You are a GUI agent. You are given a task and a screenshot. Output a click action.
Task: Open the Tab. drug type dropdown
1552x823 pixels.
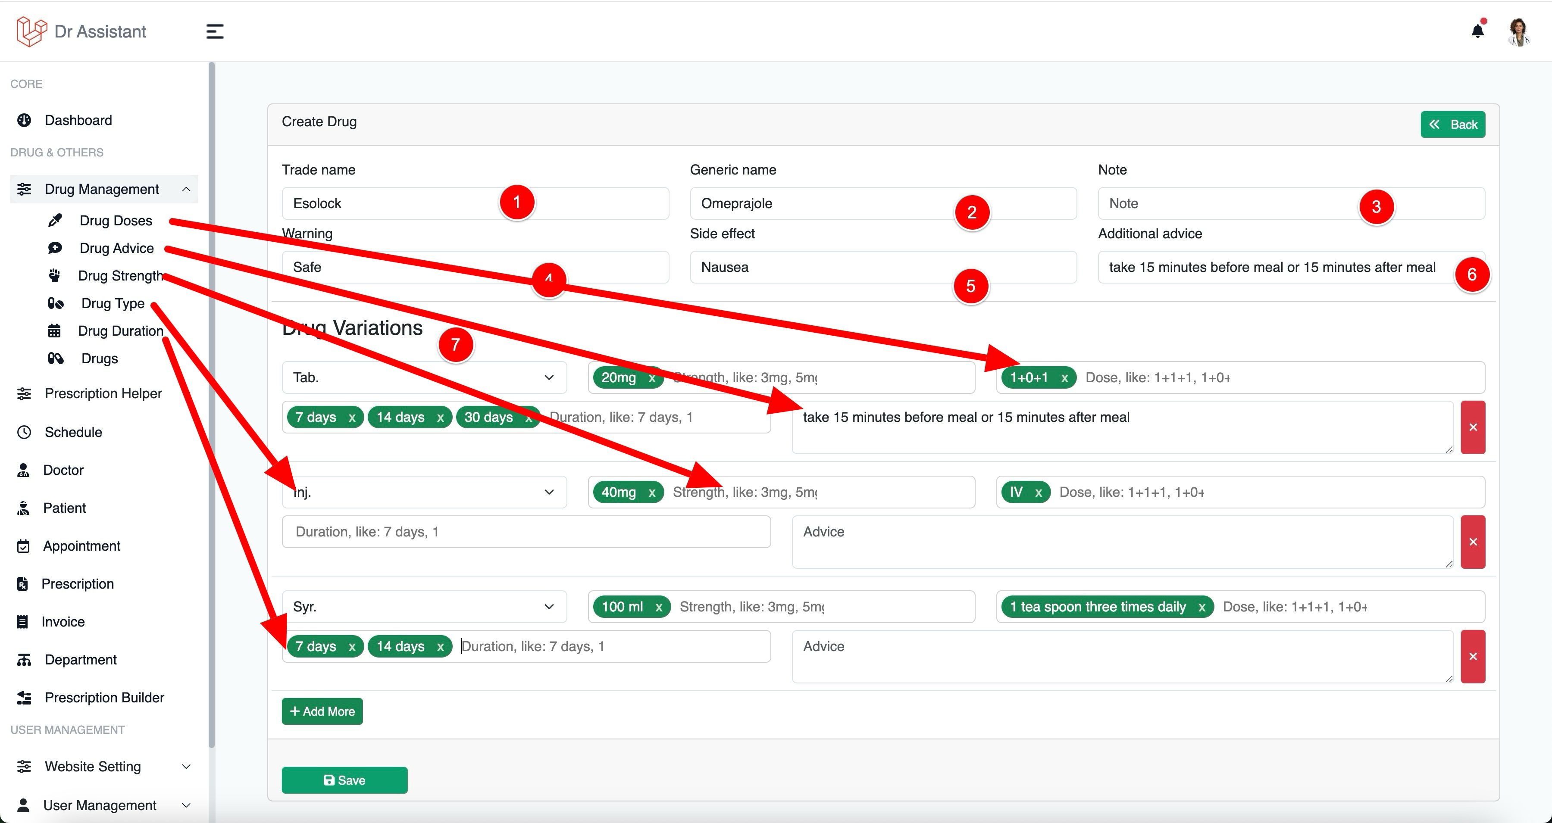(x=424, y=377)
